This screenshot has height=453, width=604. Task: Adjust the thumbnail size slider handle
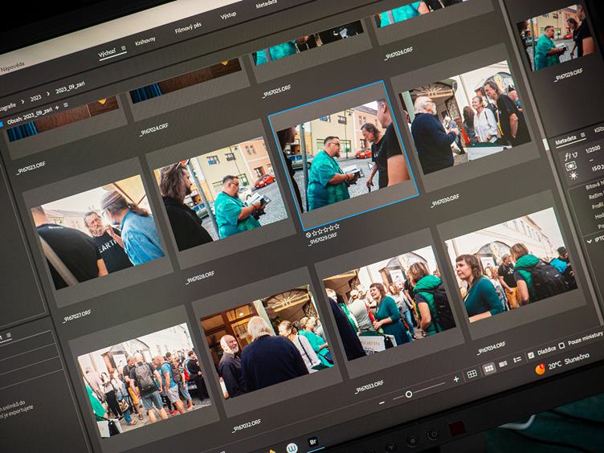409,394
